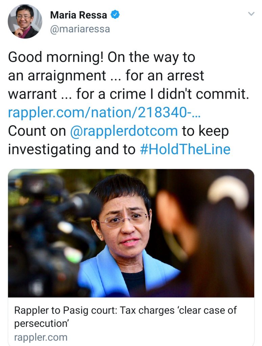Image resolution: width=262 pixels, height=346 pixels.
Task: Visit the @rapplerdotcom mention
Action: tap(124, 131)
